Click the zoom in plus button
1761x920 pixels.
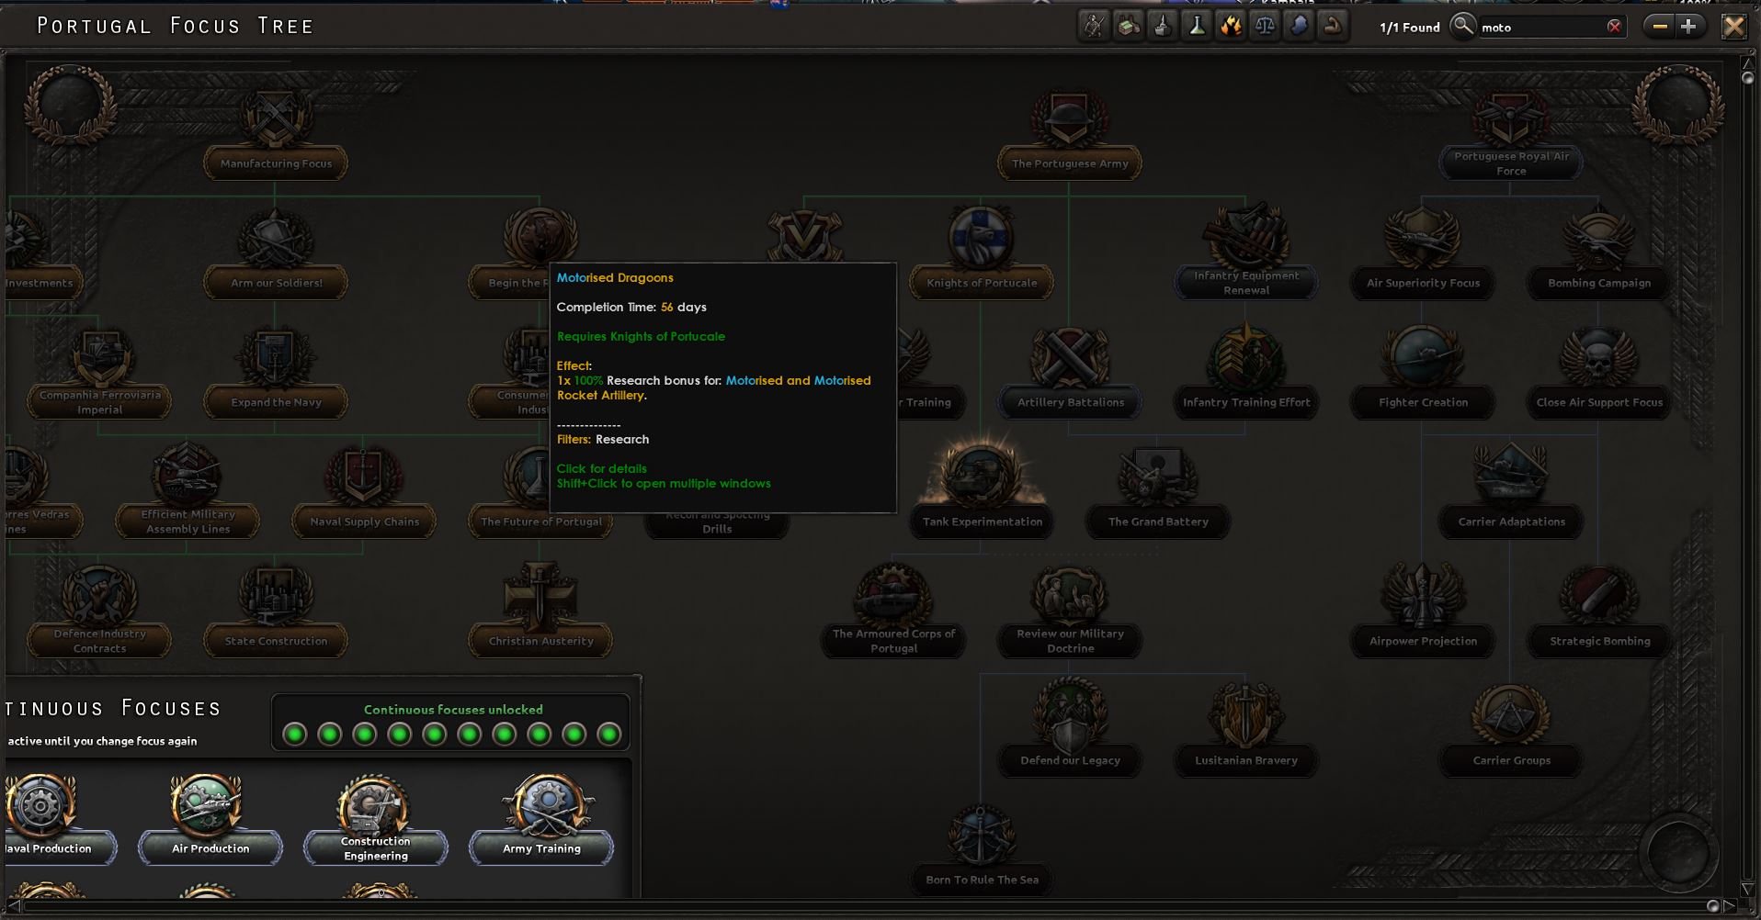click(x=1688, y=26)
